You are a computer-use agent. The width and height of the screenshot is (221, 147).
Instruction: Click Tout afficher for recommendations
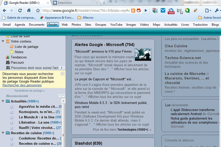[x=210, y=39]
